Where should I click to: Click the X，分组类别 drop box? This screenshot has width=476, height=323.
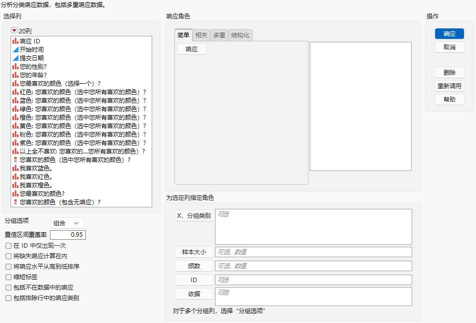coord(313,227)
